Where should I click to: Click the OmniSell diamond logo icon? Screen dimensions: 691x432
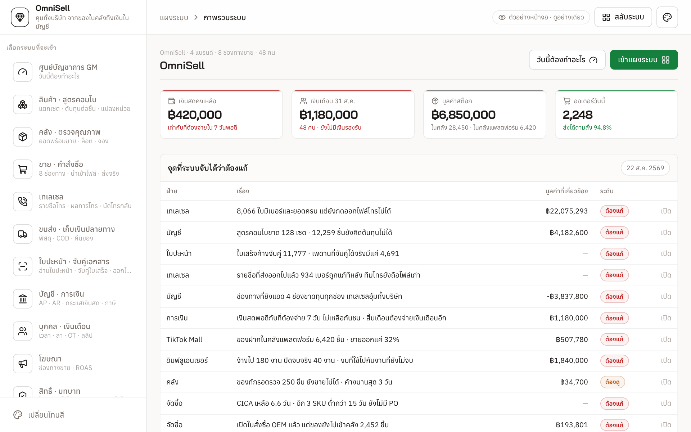(20, 17)
